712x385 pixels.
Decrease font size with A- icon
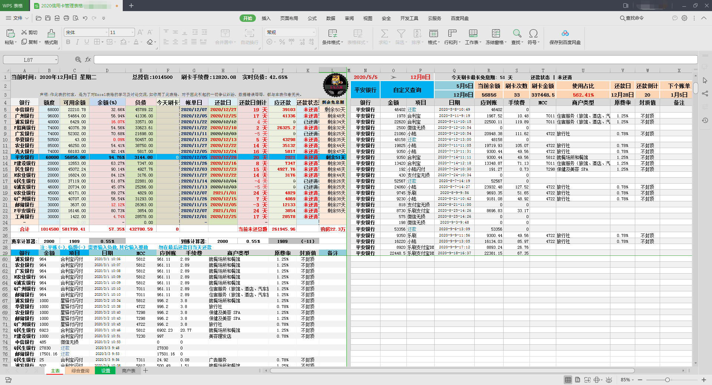pos(150,32)
